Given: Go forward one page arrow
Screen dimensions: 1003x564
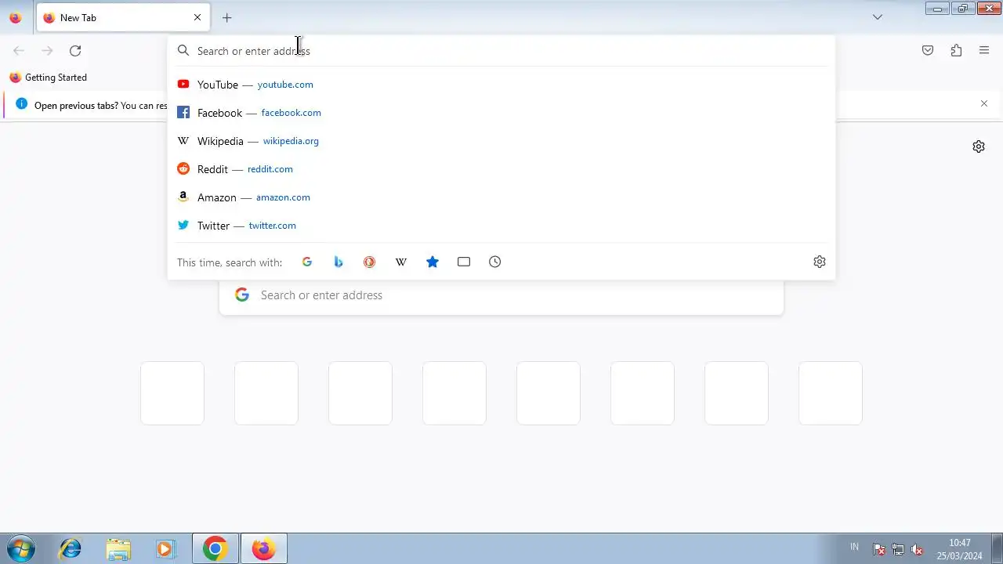Looking at the screenshot, I should tap(47, 51).
